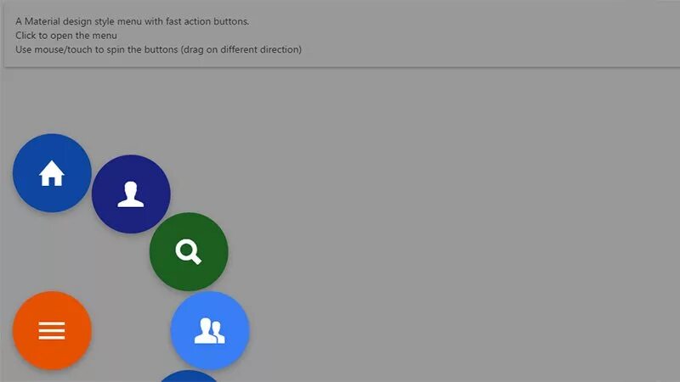Select the dark navy user profile button

click(x=131, y=194)
